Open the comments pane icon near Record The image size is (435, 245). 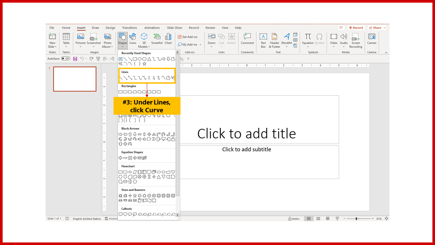[x=341, y=28]
